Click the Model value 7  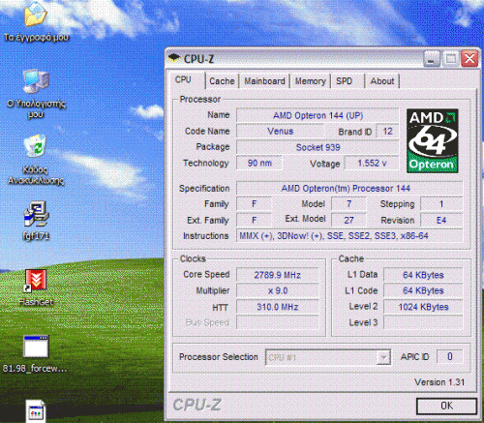(x=348, y=204)
